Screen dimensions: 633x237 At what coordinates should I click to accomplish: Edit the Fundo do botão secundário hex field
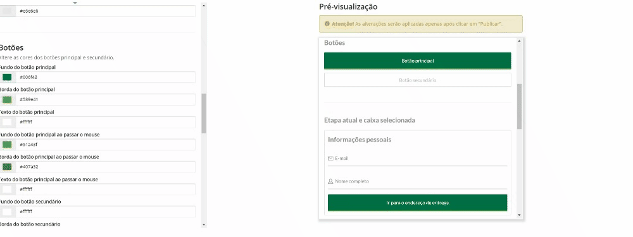click(106, 212)
